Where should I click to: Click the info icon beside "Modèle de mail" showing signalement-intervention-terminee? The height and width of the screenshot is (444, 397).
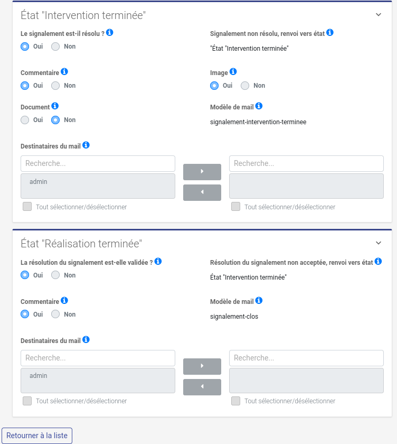coord(259,105)
